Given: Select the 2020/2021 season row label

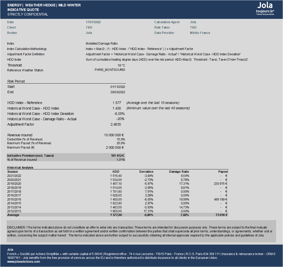Looking at the screenshot, I should point(14,180).
